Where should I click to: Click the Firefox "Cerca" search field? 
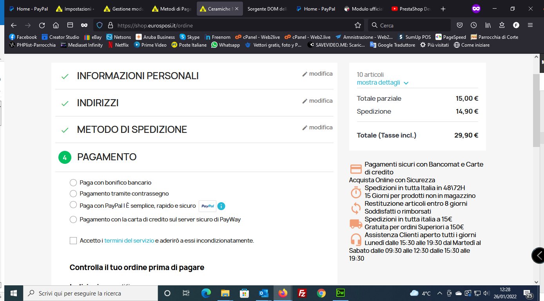point(409,25)
